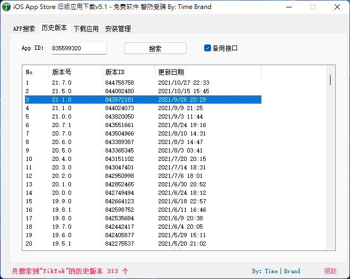
Task: Click the TikTok 313 versions status text
Action: click(70, 271)
